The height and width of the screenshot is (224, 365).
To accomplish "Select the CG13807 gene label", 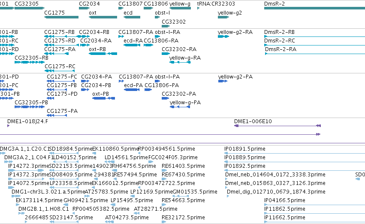I will [130, 4].
